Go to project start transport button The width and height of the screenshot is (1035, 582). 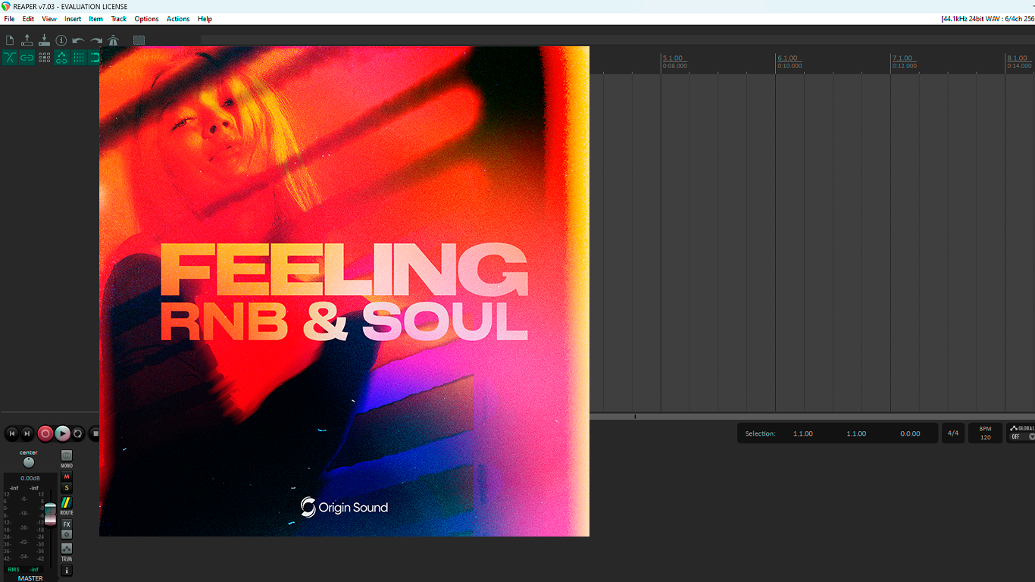coord(11,433)
